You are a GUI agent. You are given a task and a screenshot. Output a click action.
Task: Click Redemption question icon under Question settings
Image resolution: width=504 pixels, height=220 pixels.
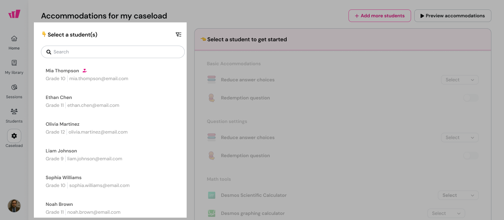[212, 156]
